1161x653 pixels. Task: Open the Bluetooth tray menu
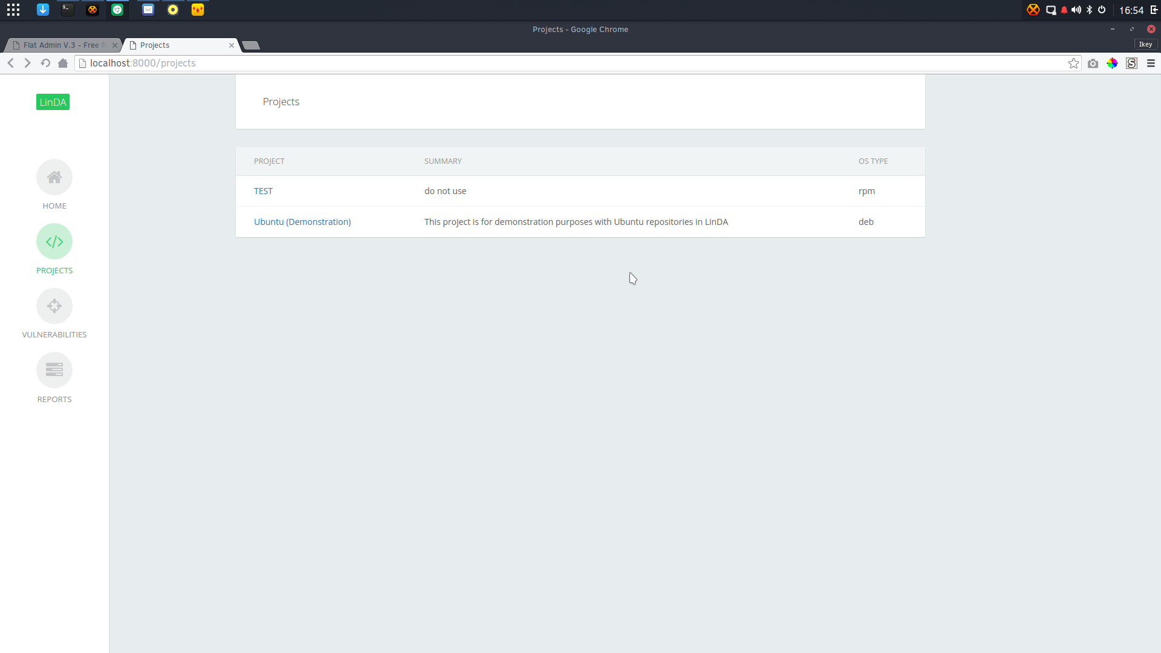(1090, 10)
